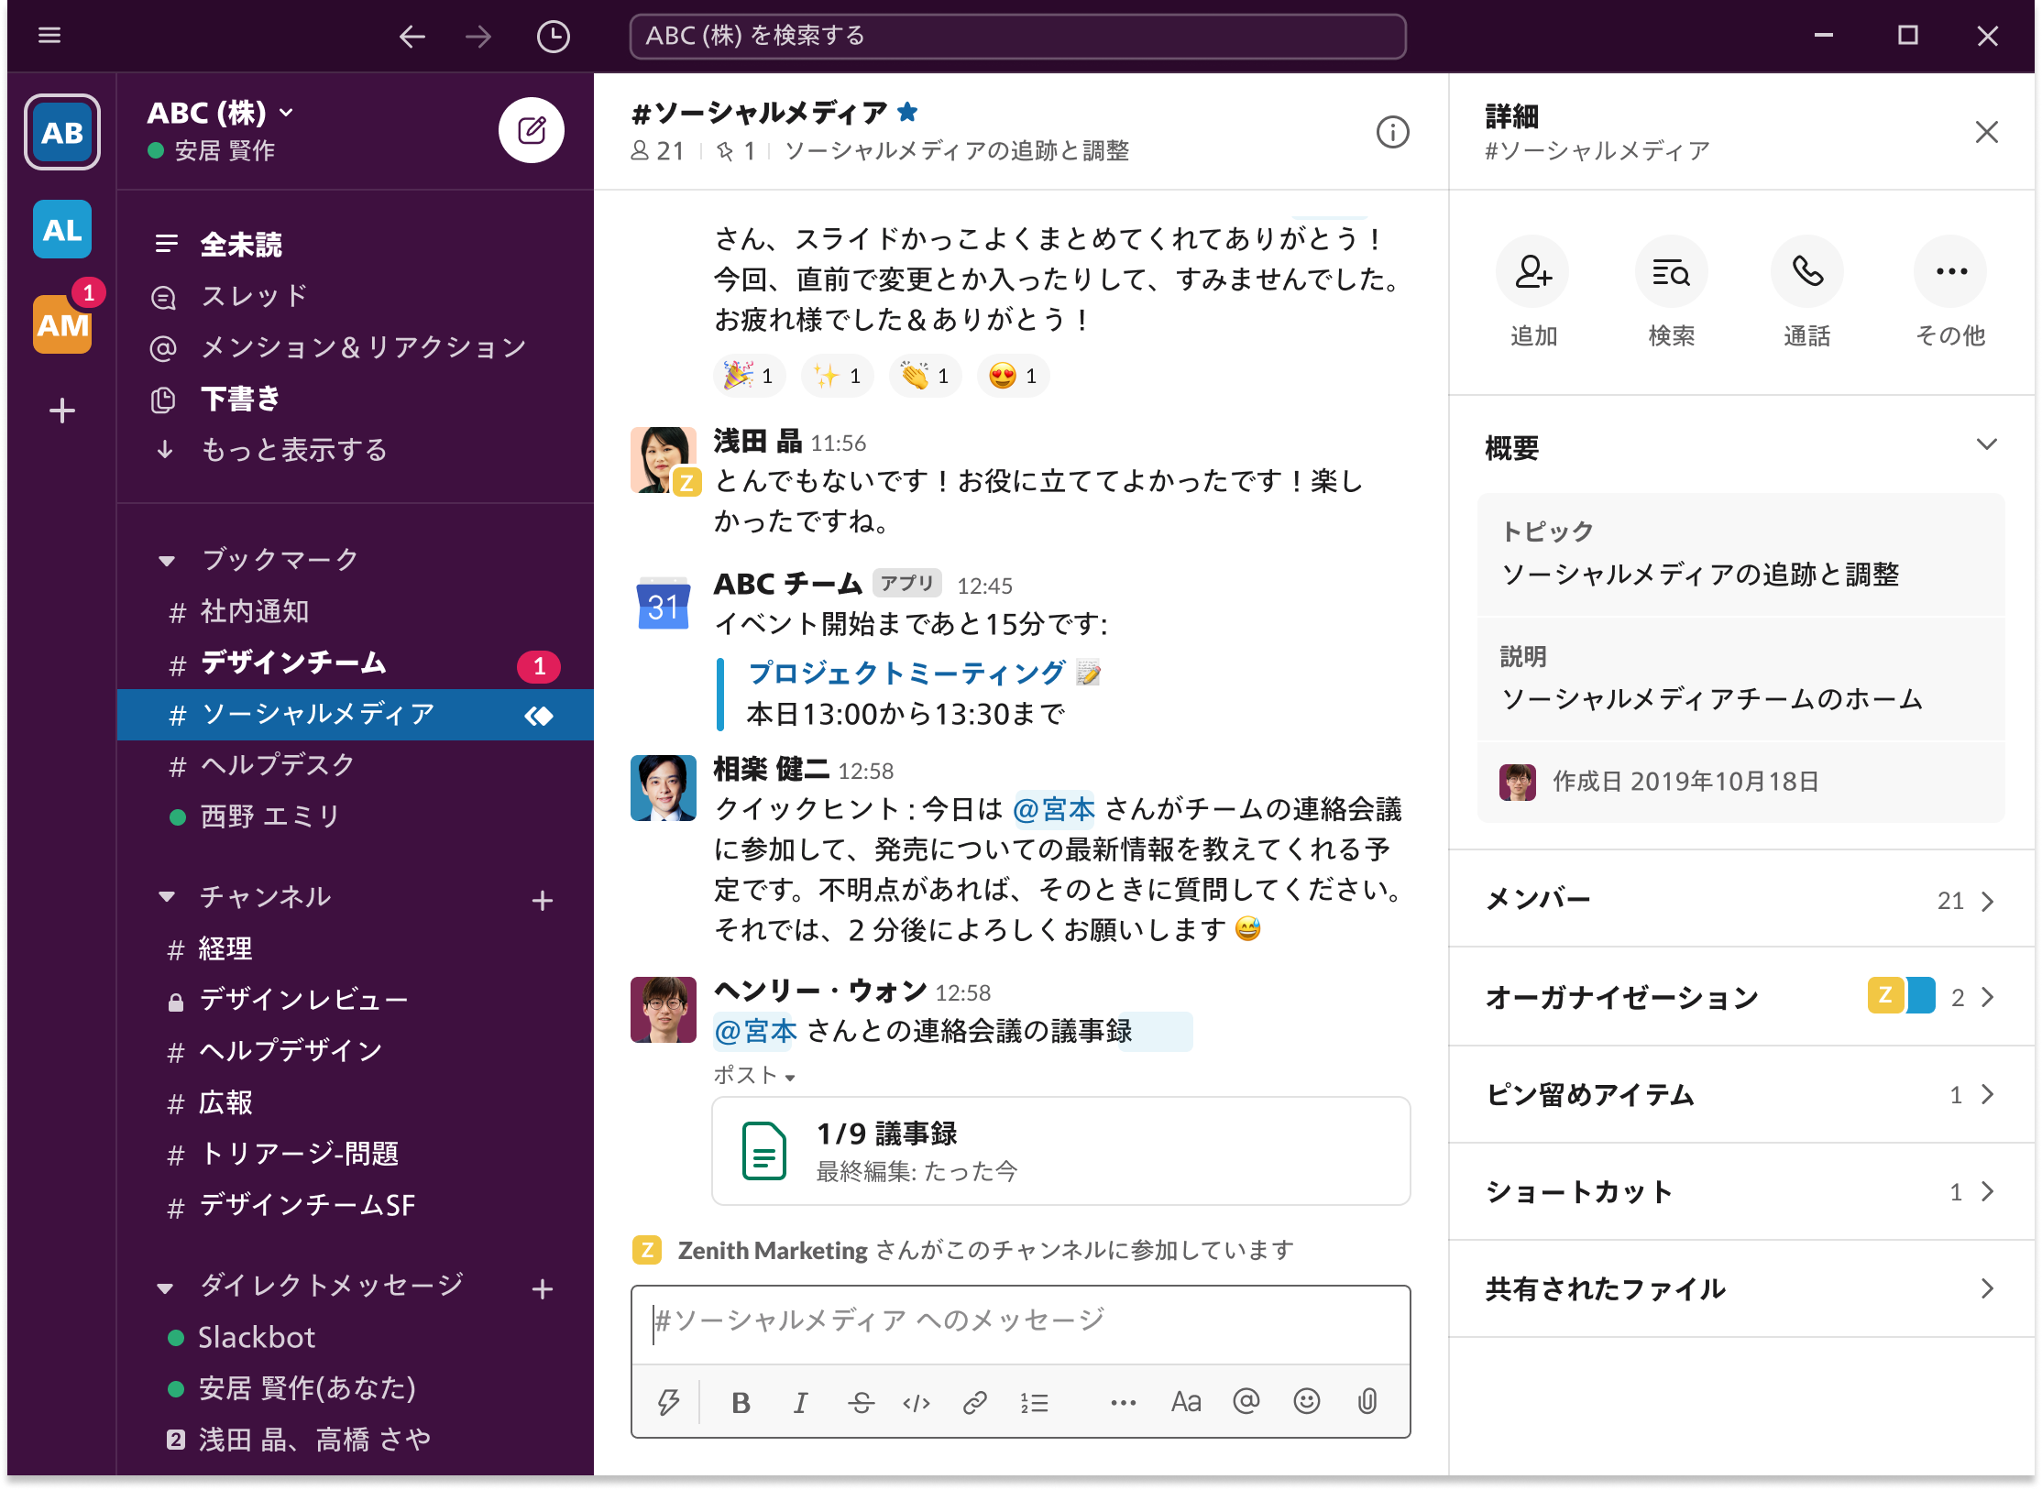Image resolution: width=2042 pixels, height=1490 pixels.
Task: Toggle the Aa formatting toolbar
Action: coord(1186,1402)
